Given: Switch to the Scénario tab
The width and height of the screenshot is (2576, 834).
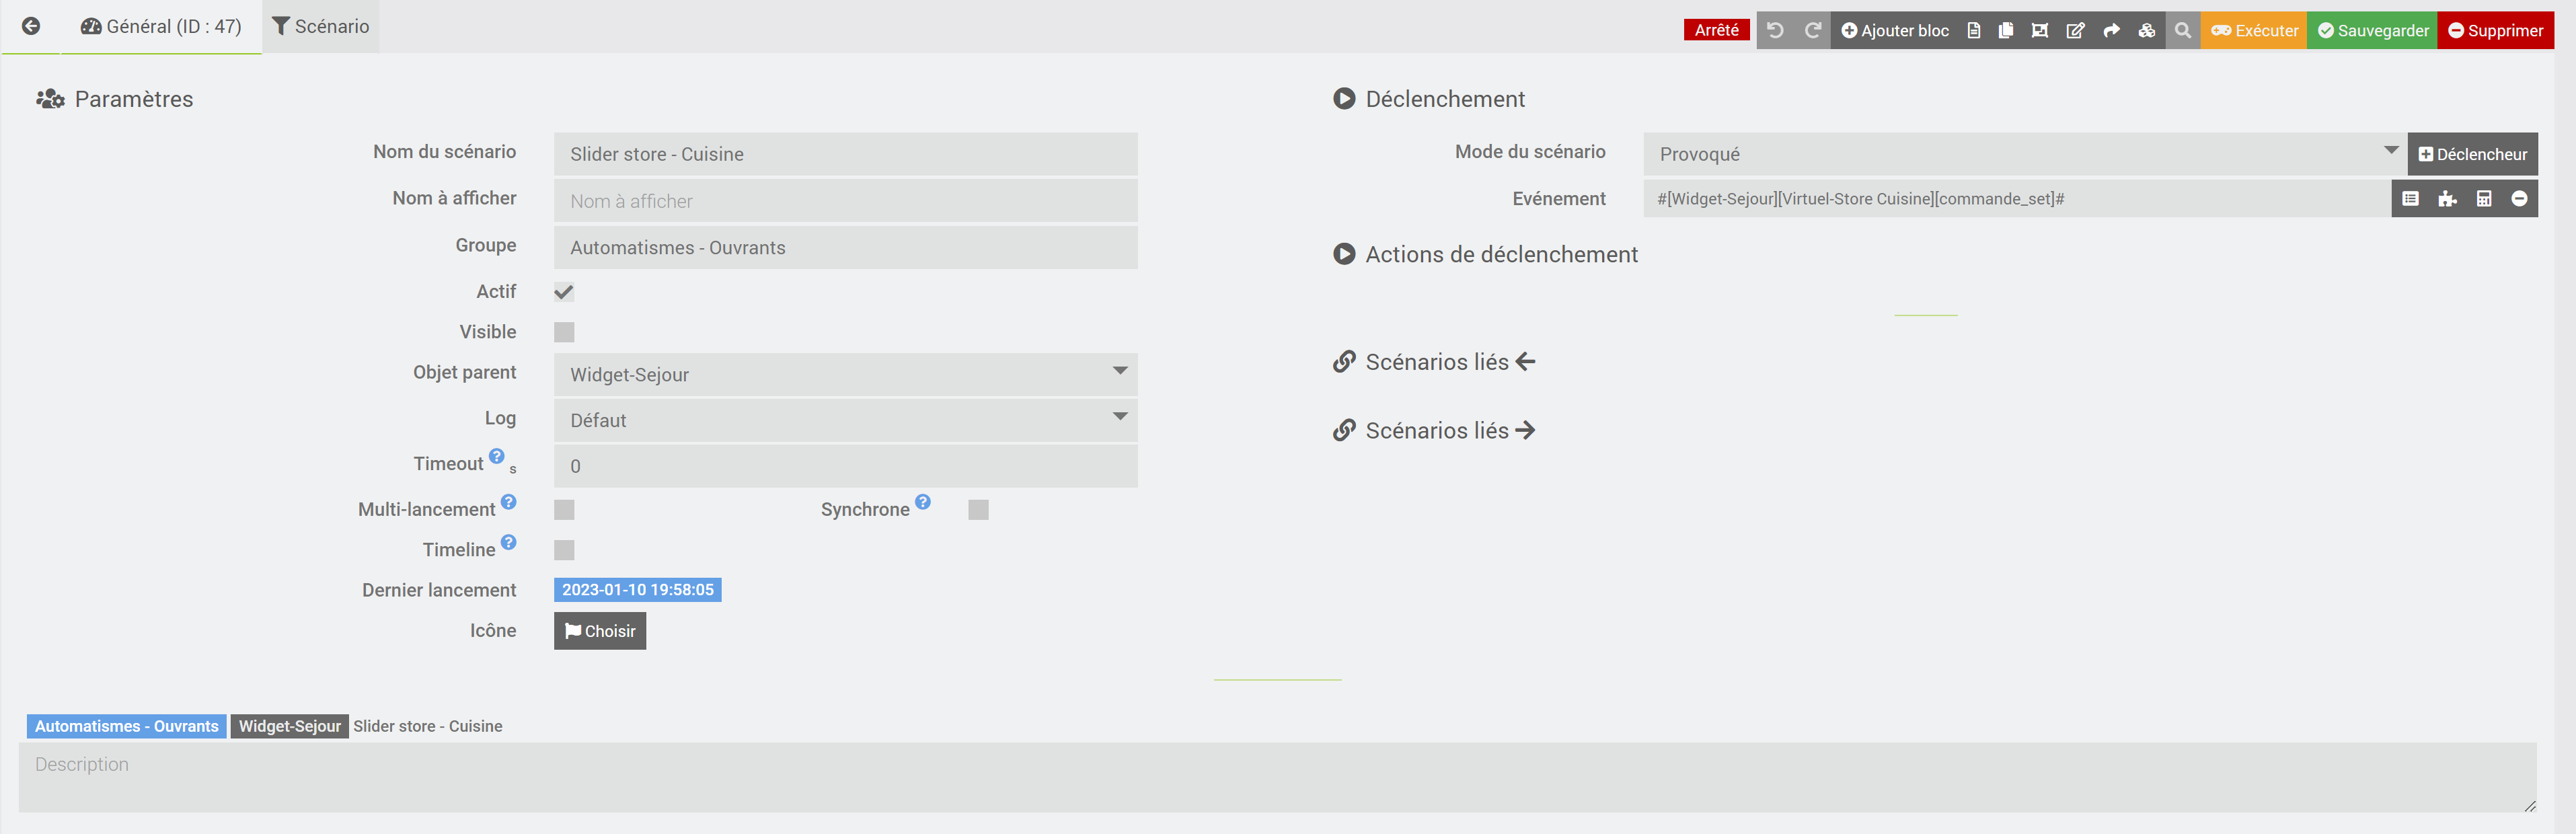Looking at the screenshot, I should point(321,26).
